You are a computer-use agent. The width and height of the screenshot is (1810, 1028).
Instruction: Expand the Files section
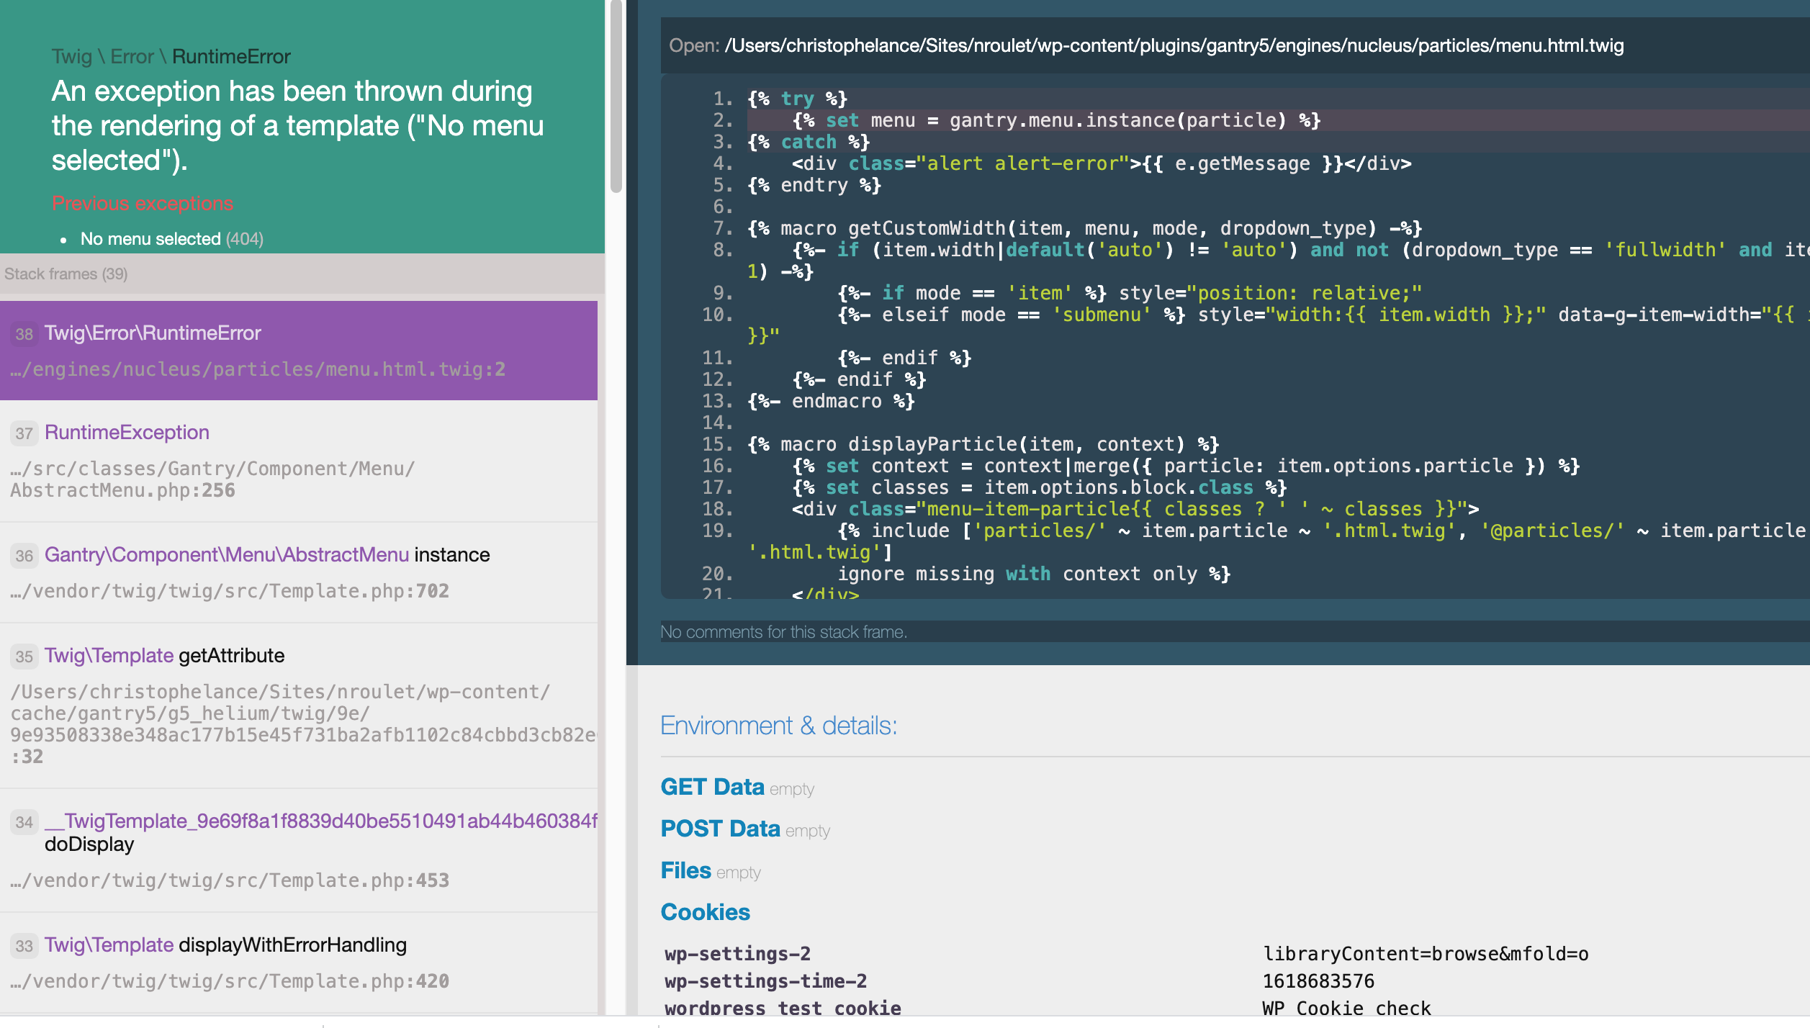click(x=685, y=870)
